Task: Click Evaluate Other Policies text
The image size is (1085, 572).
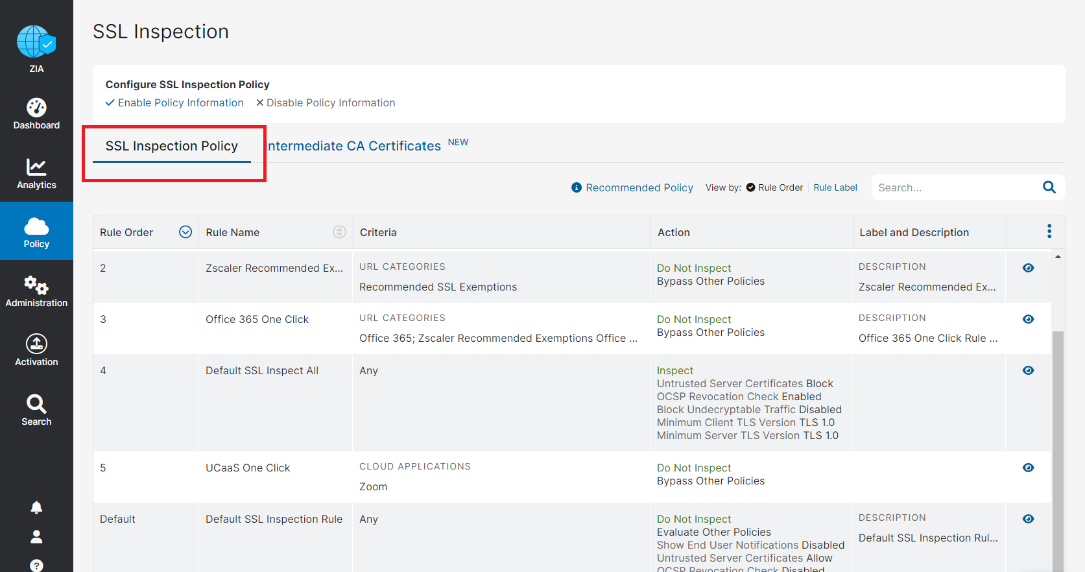Action: tap(713, 532)
